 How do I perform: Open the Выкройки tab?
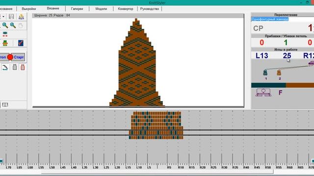pyautogui.click(x=29, y=9)
